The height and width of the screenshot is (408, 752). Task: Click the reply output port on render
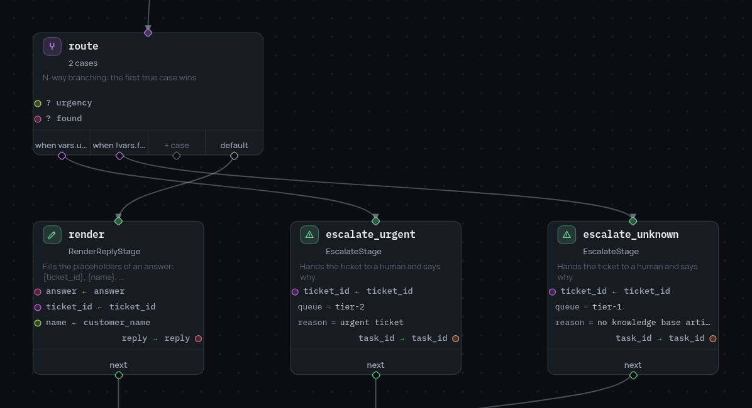(x=199, y=338)
